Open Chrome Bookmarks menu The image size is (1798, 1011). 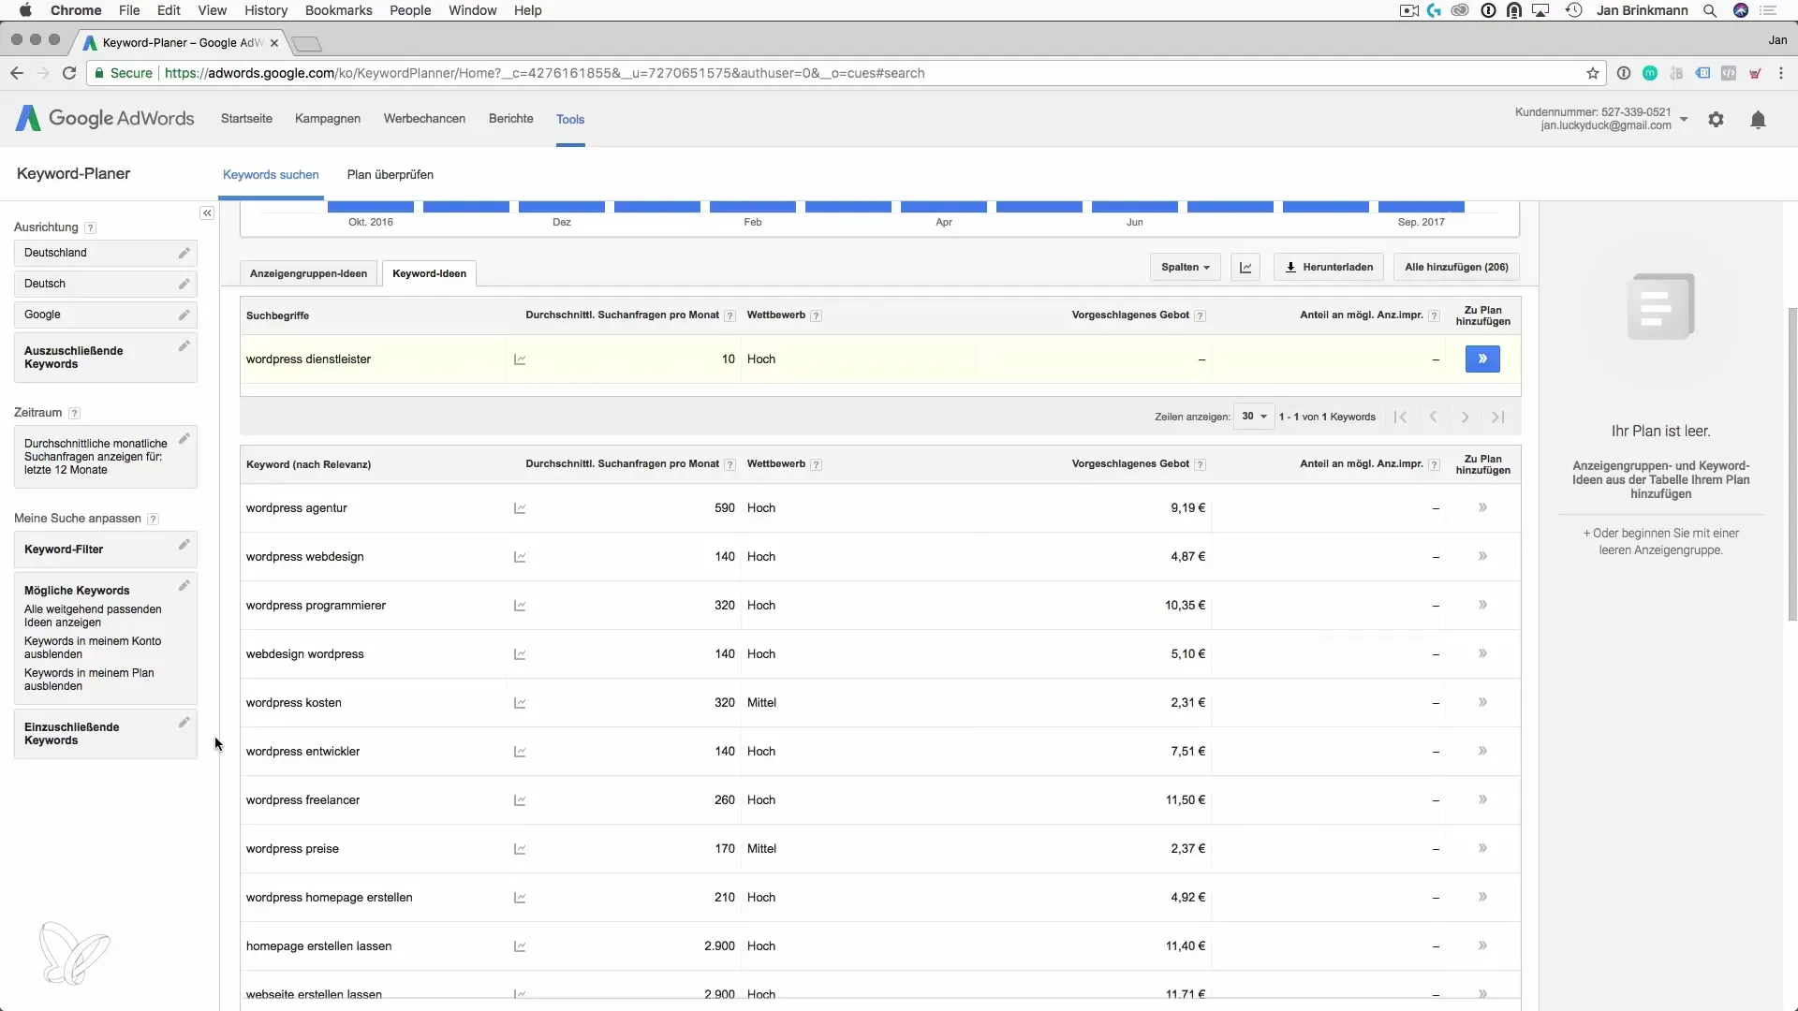pyautogui.click(x=338, y=10)
